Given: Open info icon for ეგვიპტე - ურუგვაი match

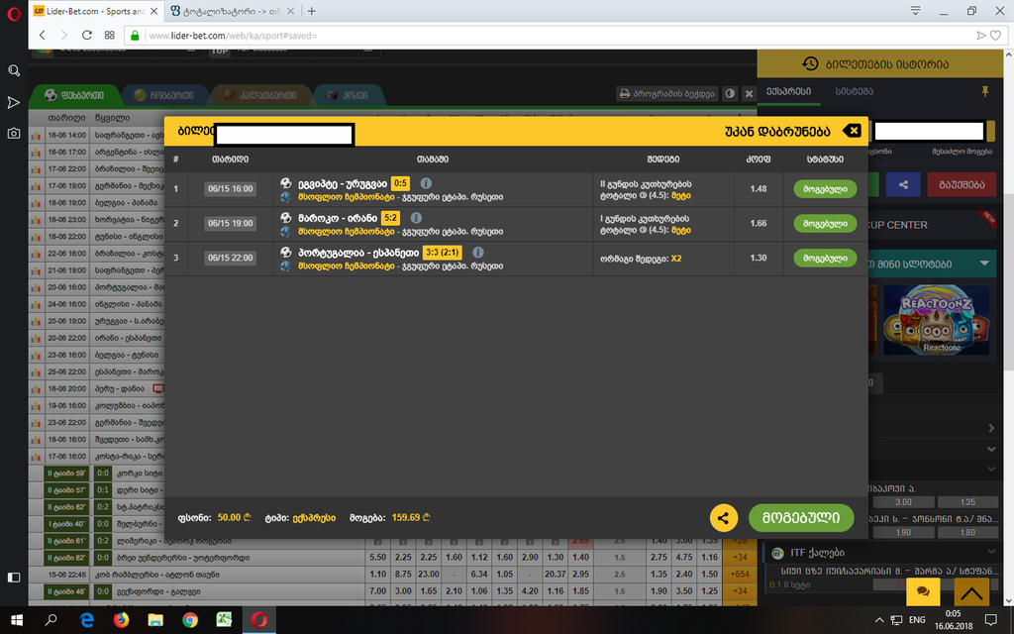Looking at the screenshot, I should 426,183.
